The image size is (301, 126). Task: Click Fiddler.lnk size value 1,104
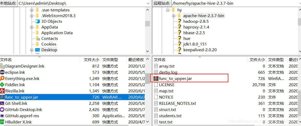94,85
